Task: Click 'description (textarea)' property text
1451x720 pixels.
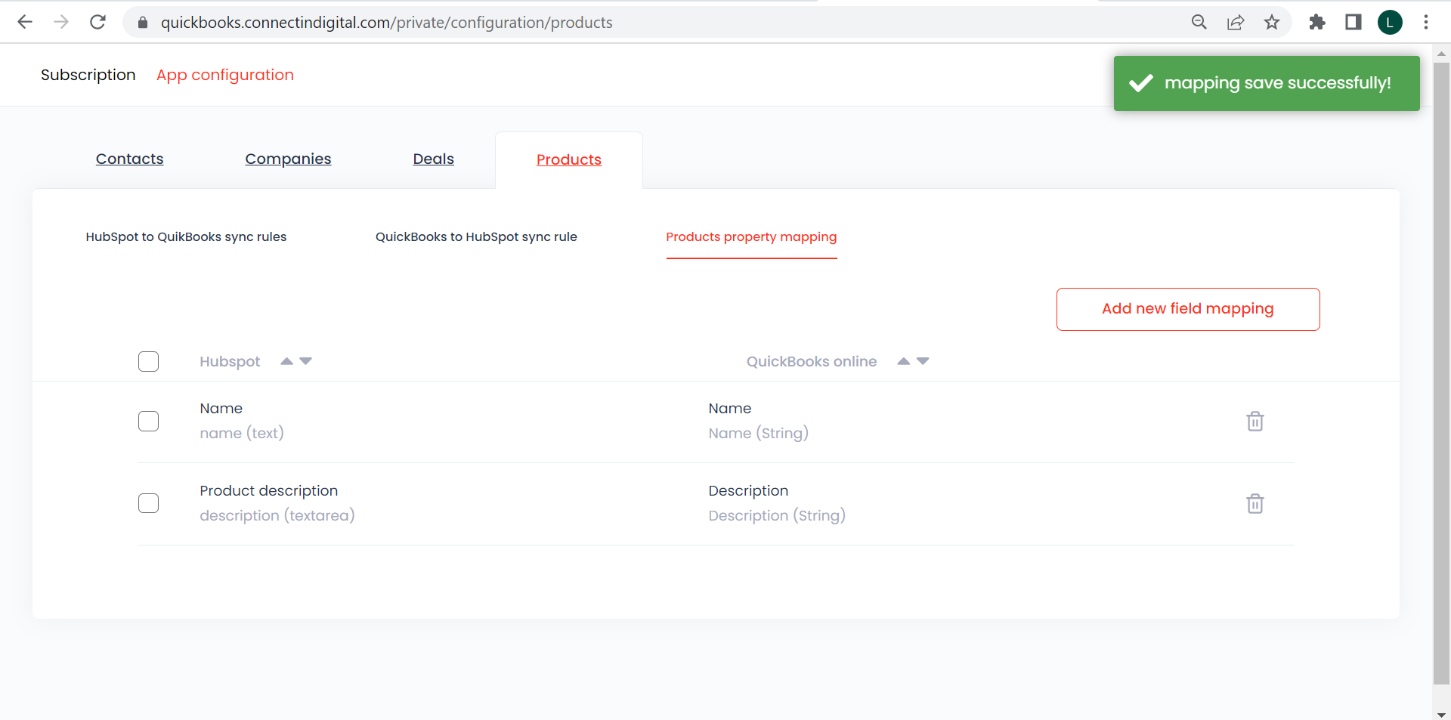Action: tap(277, 515)
